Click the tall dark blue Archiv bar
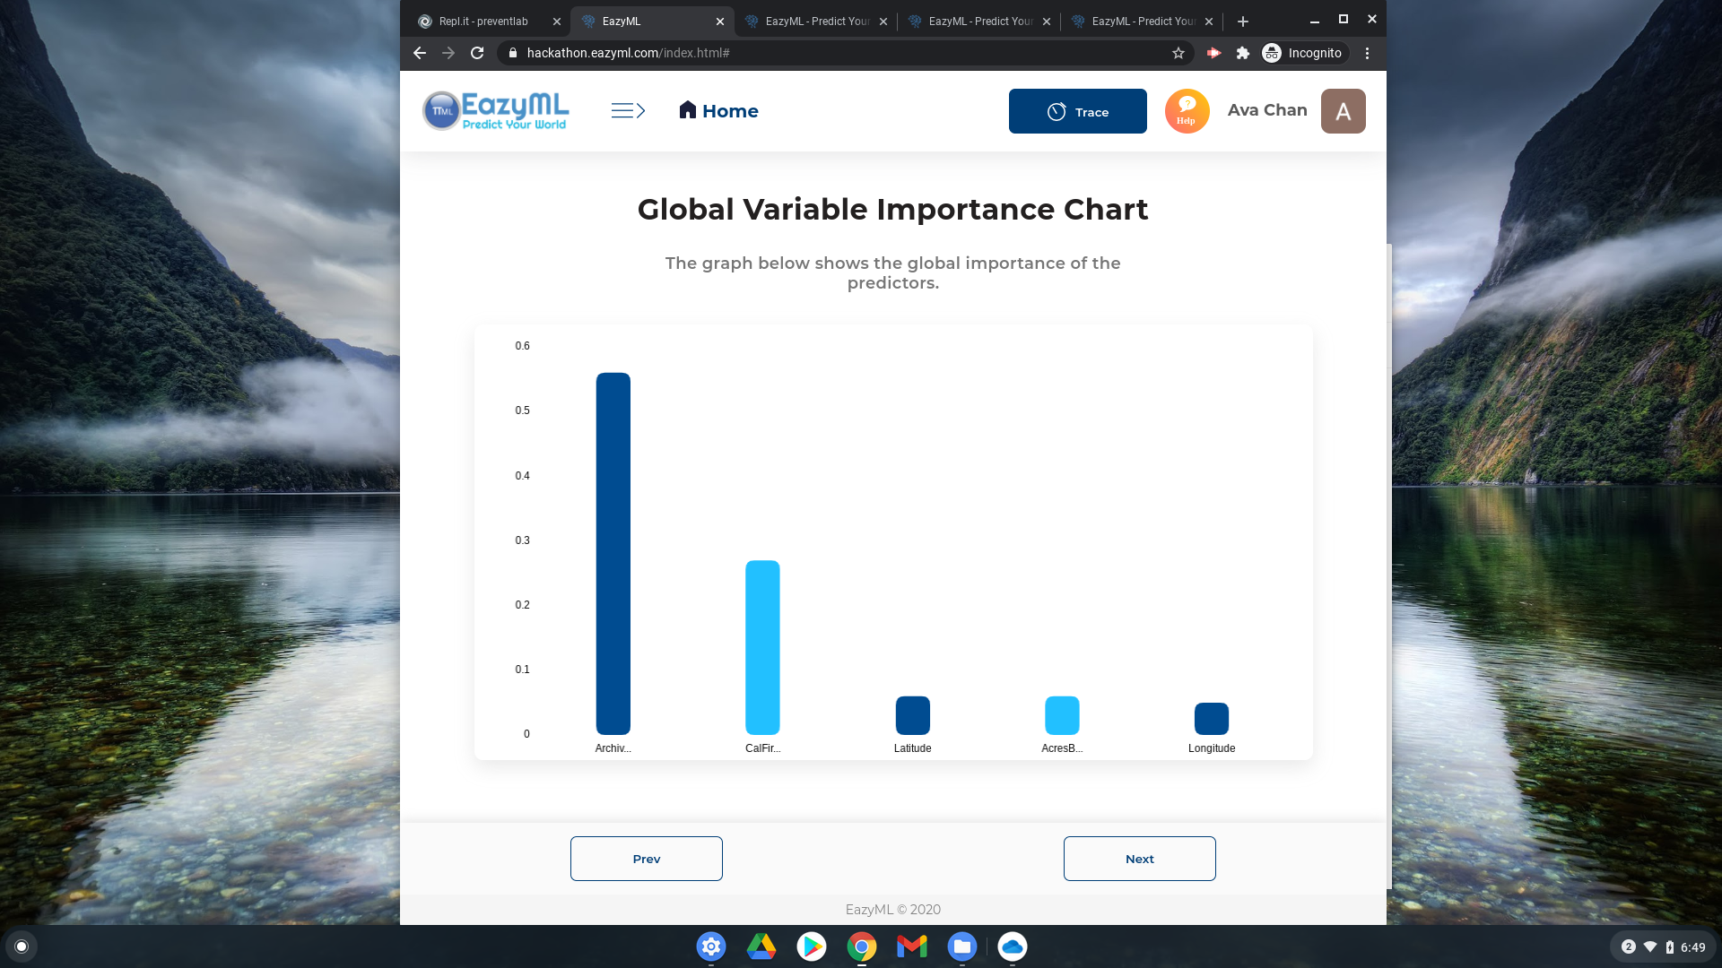 (x=613, y=553)
